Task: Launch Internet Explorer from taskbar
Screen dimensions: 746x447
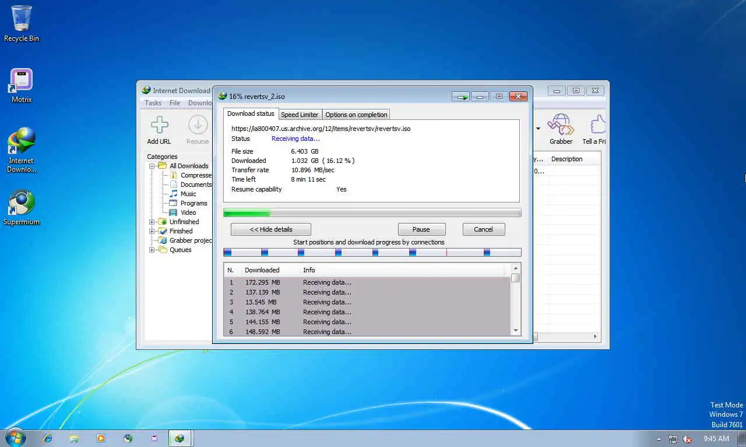Action: point(48,438)
